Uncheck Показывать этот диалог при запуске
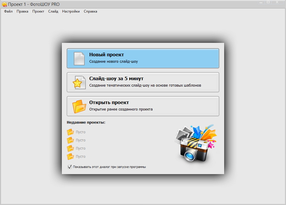Image resolution: width=286 pixels, height=205 pixels. pos(70,167)
